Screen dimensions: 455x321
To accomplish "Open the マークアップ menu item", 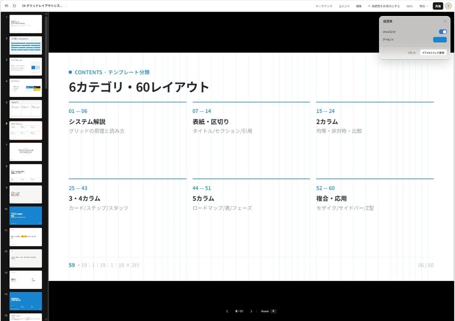I will [324, 6].
